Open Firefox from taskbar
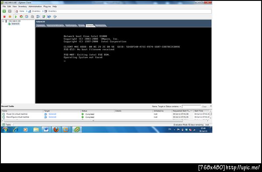 click(x=56, y=130)
